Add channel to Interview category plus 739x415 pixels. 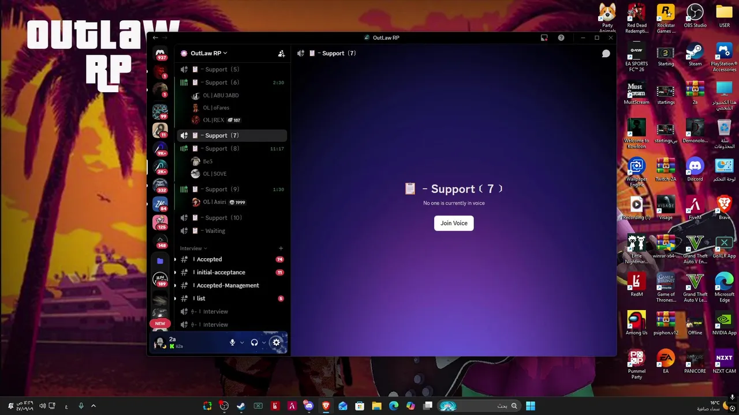(x=281, y=248)
